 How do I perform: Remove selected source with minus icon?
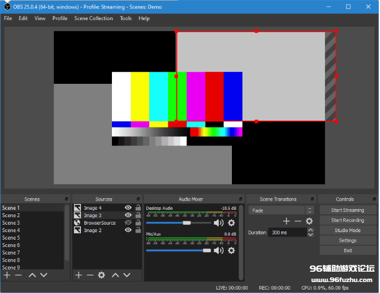click(x=90, y=275)
